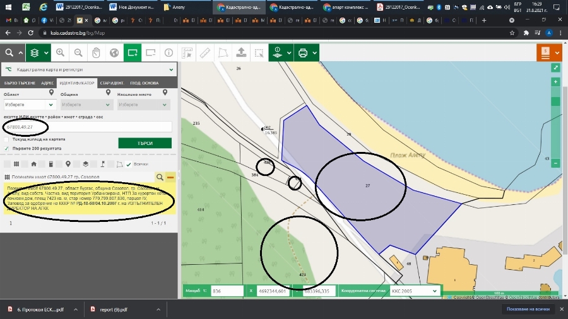Open the 'Област' dropdown
568x319 pixels.
[x=30, y=105]
